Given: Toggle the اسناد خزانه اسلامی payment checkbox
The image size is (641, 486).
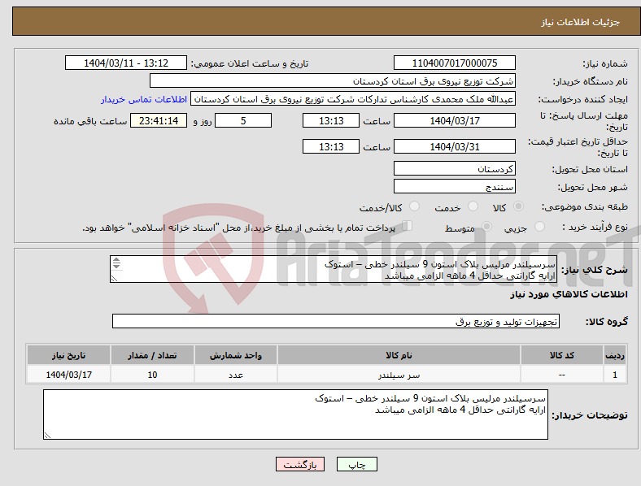Looking at the screenshot, I should point(408,225).
